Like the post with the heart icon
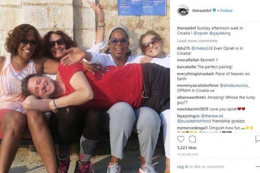 coord(181,139)
